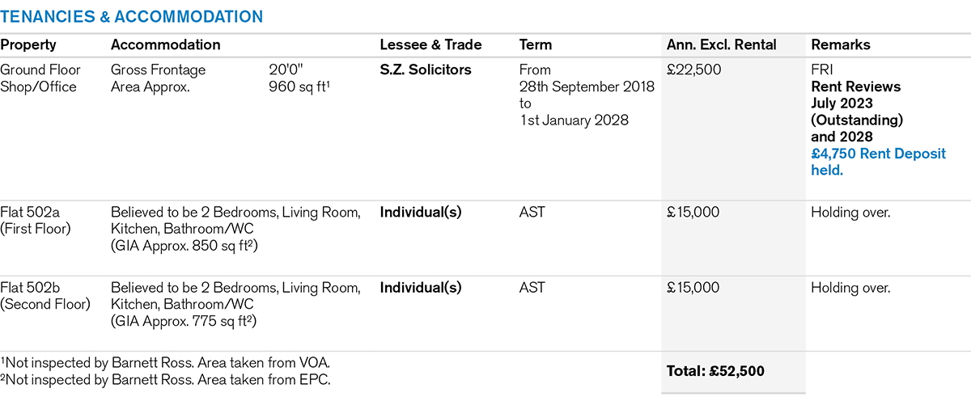Click the Term column header

point(536,45)
